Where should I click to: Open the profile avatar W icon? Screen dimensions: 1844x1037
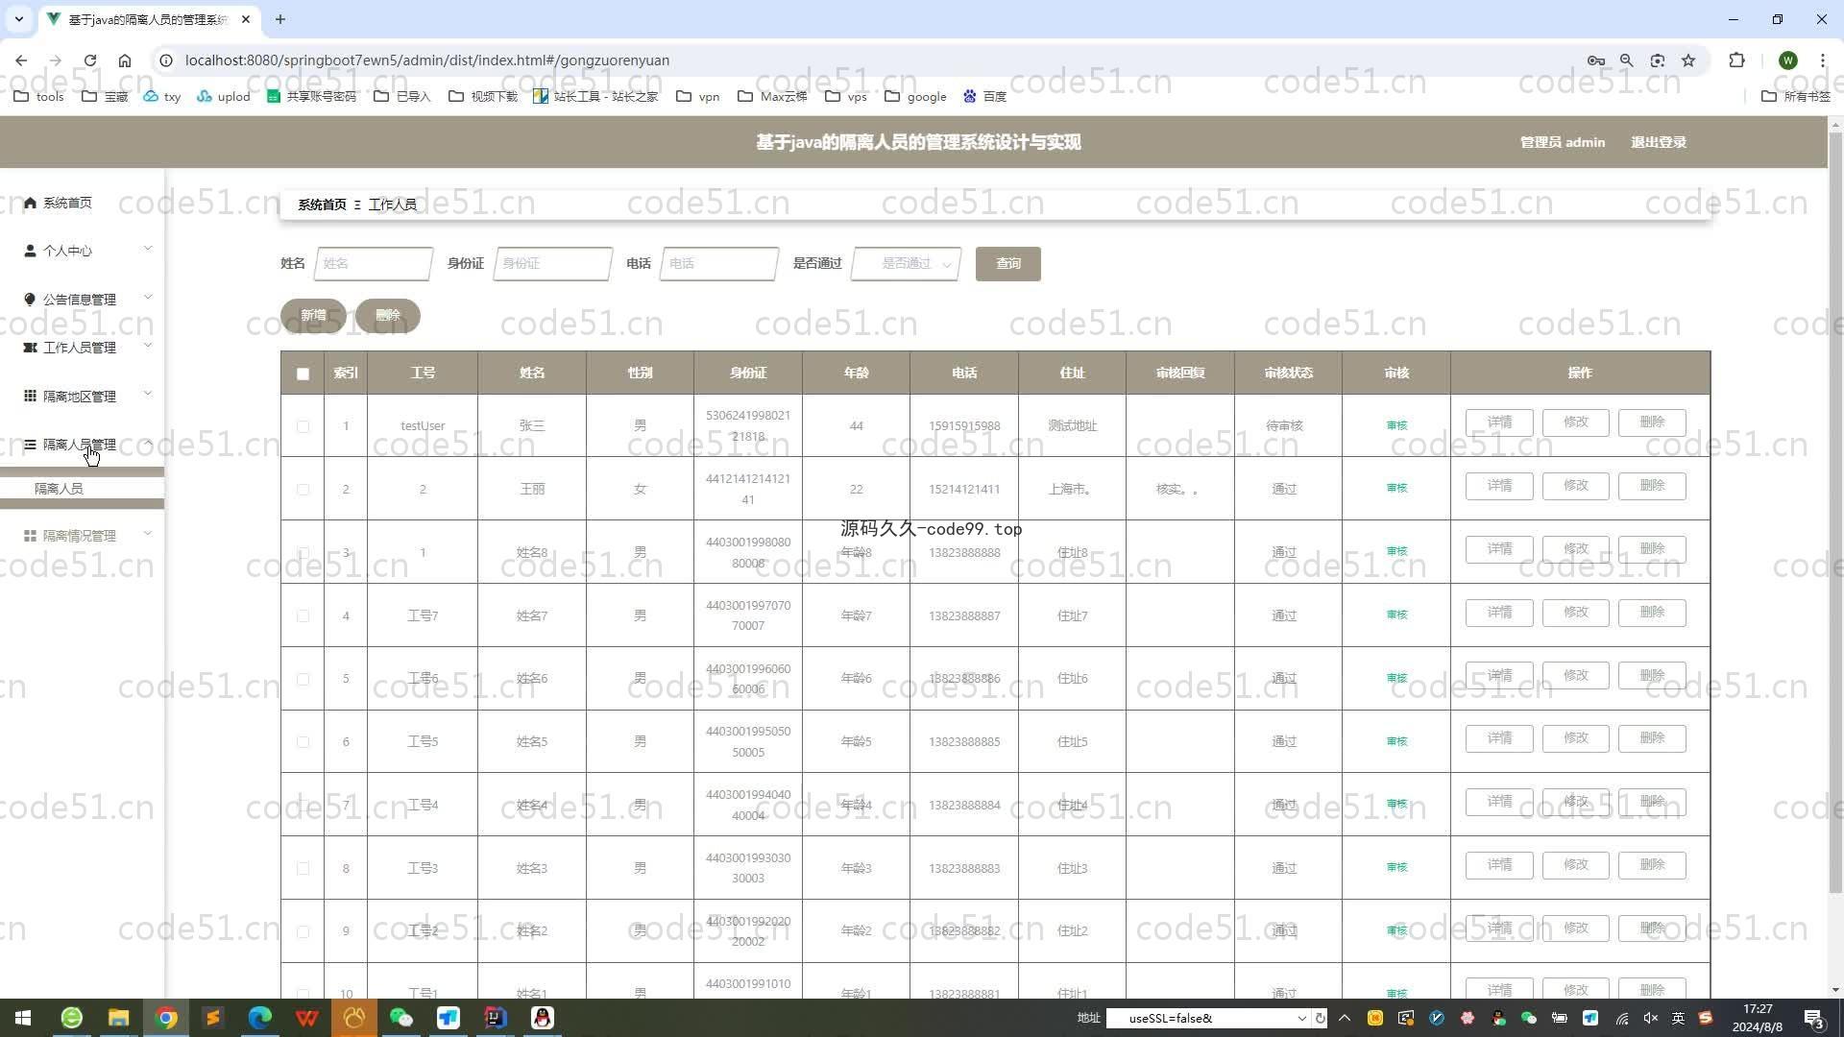coord(1787,60)
